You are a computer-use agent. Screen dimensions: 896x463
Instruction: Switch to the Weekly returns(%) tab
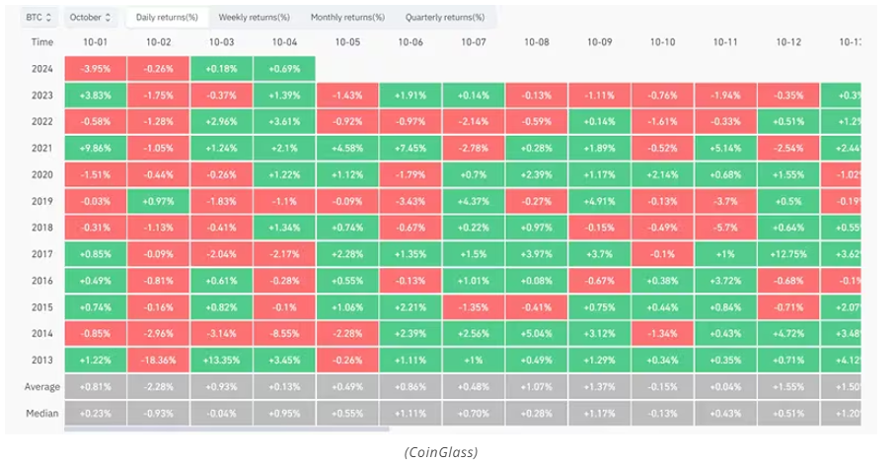(254, 18)
